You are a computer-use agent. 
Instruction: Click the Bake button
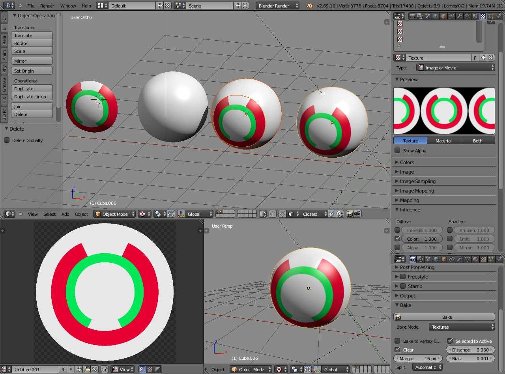(x=444, y=317)
